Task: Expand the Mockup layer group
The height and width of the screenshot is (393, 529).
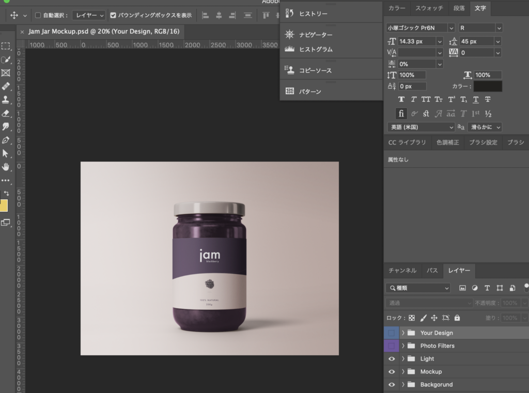Action: click(x=403, y=371)
